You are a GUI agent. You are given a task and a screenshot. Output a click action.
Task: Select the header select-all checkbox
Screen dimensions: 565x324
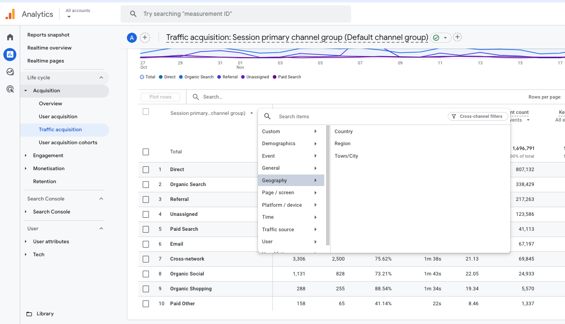click(146, 112)
